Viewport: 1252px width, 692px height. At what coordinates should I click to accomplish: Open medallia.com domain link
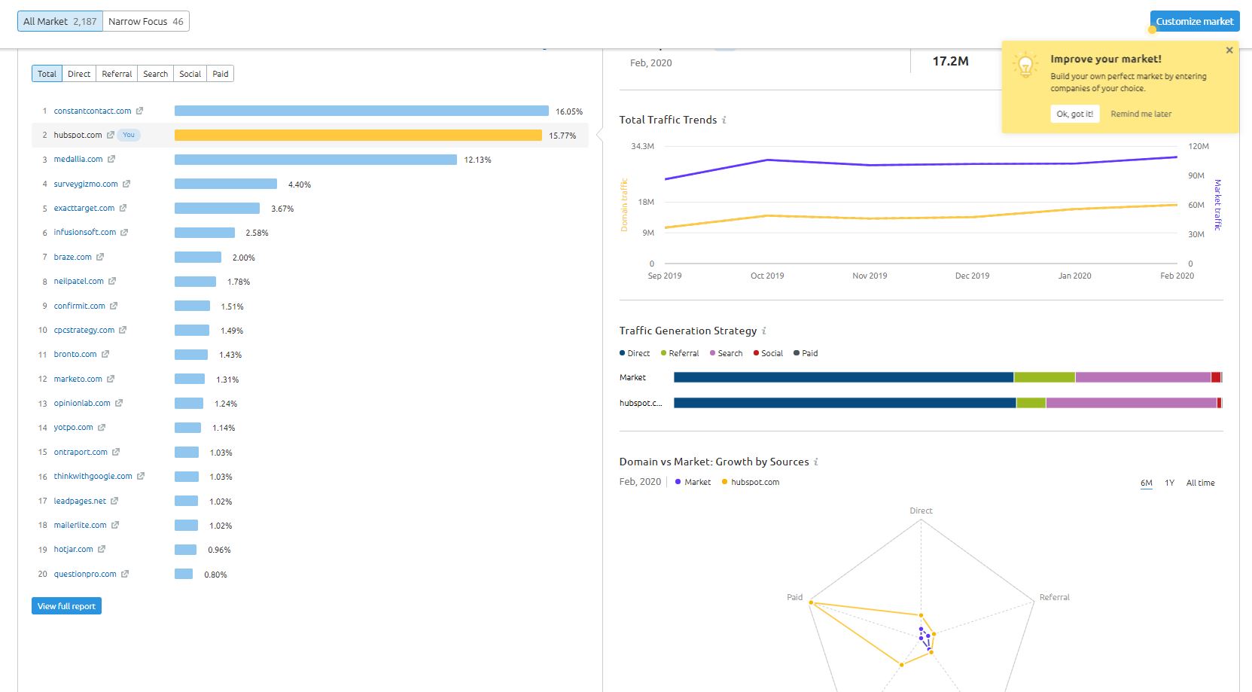click(x=78, y=159)
